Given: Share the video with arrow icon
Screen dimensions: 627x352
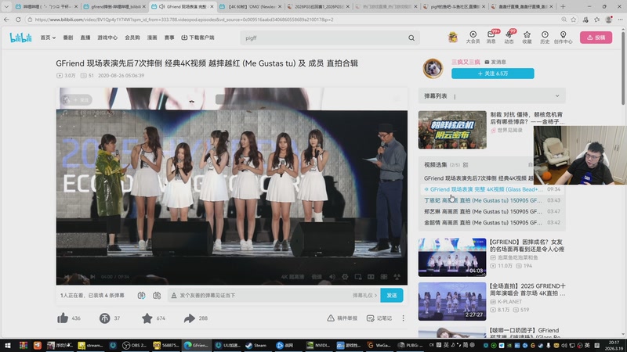Looking at the screenshot, I should pos(189,318).
